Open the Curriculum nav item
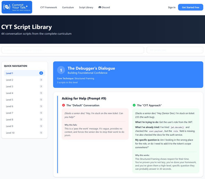The width and height of the screenshot is (205, 179). [x=68, y=7]
